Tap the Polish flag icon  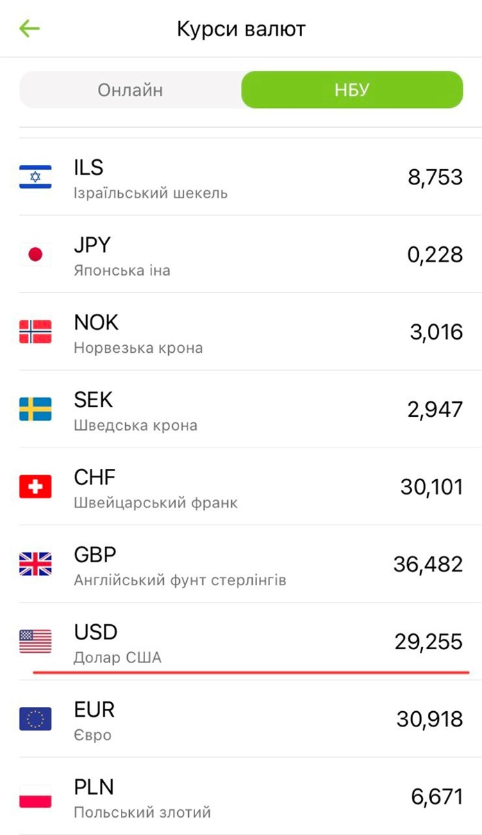35,796
